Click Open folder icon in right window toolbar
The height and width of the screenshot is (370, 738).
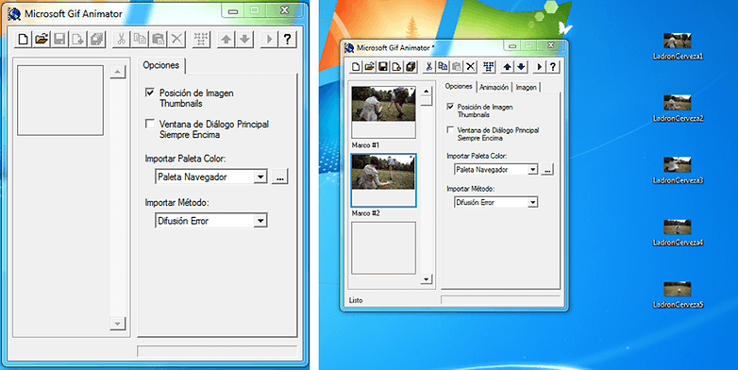(369, 67)
